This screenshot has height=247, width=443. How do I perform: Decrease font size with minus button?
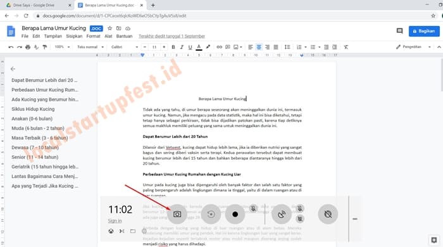(145, 47)
